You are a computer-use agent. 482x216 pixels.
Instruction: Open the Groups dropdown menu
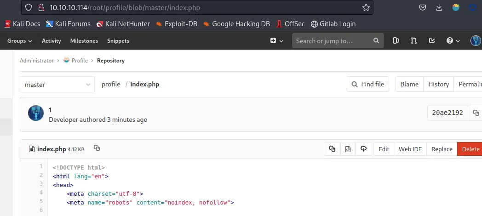pos(20,41)
